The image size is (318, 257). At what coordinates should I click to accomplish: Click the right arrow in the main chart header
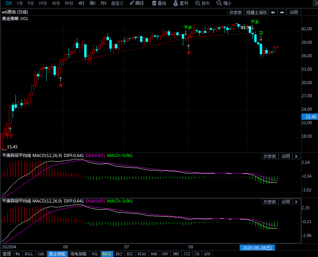point(282,12)
